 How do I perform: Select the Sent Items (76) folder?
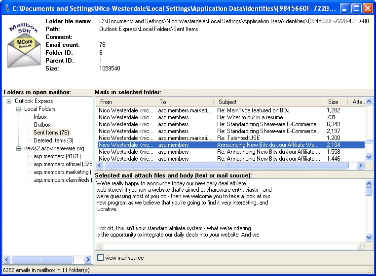click(51, 133)
